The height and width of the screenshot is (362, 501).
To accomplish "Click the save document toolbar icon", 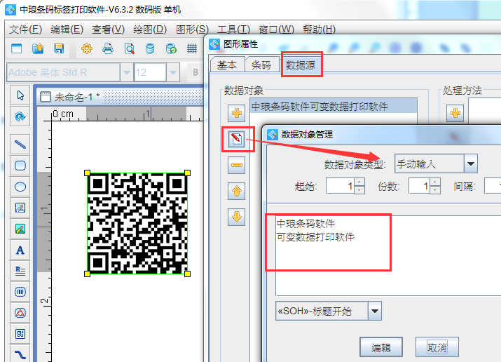I will click(x=59, y=49).
